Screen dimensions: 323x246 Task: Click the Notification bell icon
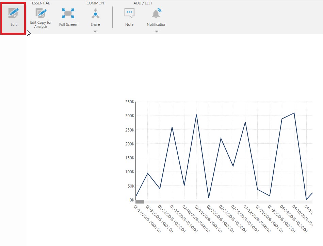coord(157,14)
